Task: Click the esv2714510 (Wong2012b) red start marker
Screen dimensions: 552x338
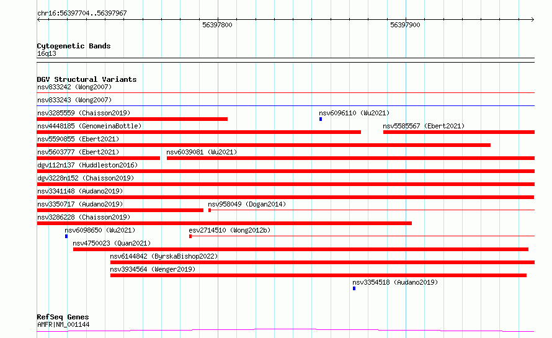Action: click(x=190, y=236)
